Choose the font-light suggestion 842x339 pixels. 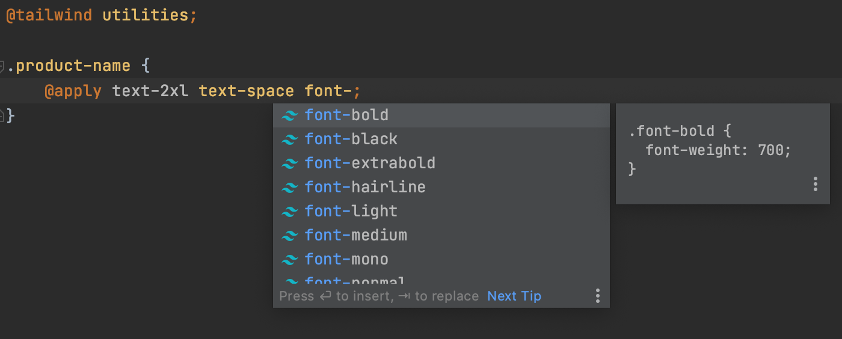pos(351,212)
